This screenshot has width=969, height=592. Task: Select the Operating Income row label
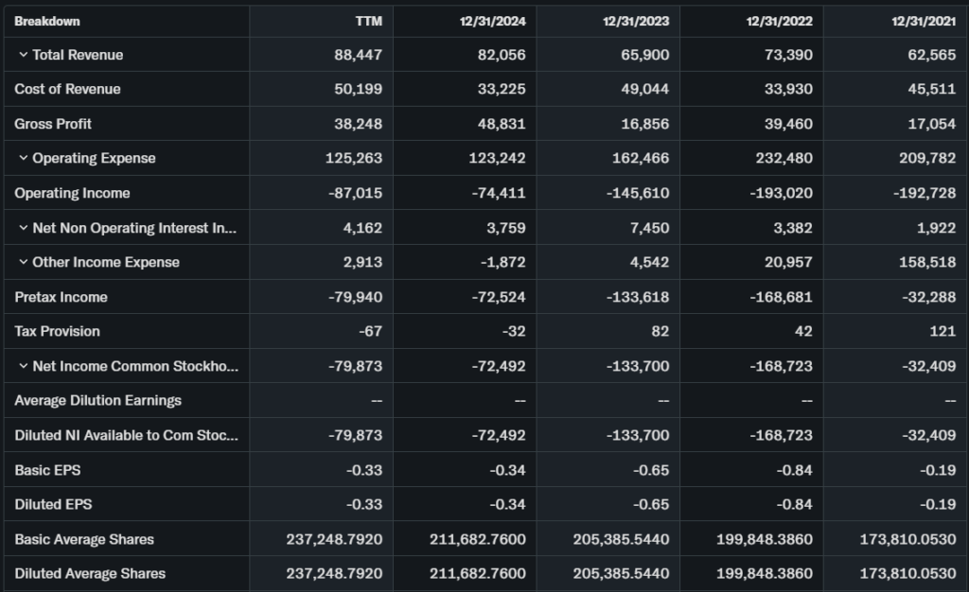(x=72, y=193)
